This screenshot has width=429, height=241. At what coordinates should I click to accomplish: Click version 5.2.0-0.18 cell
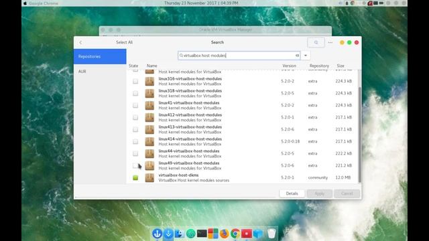coord(290,141)
